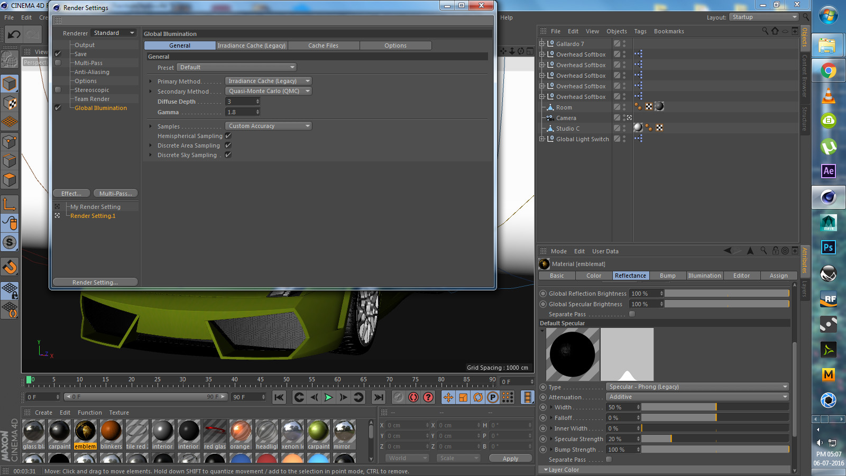Image resolution: width=846 pixels, height=476 pixels.
Task: Open VLC media player from taskbar
Action: click(x=829, y=96)
